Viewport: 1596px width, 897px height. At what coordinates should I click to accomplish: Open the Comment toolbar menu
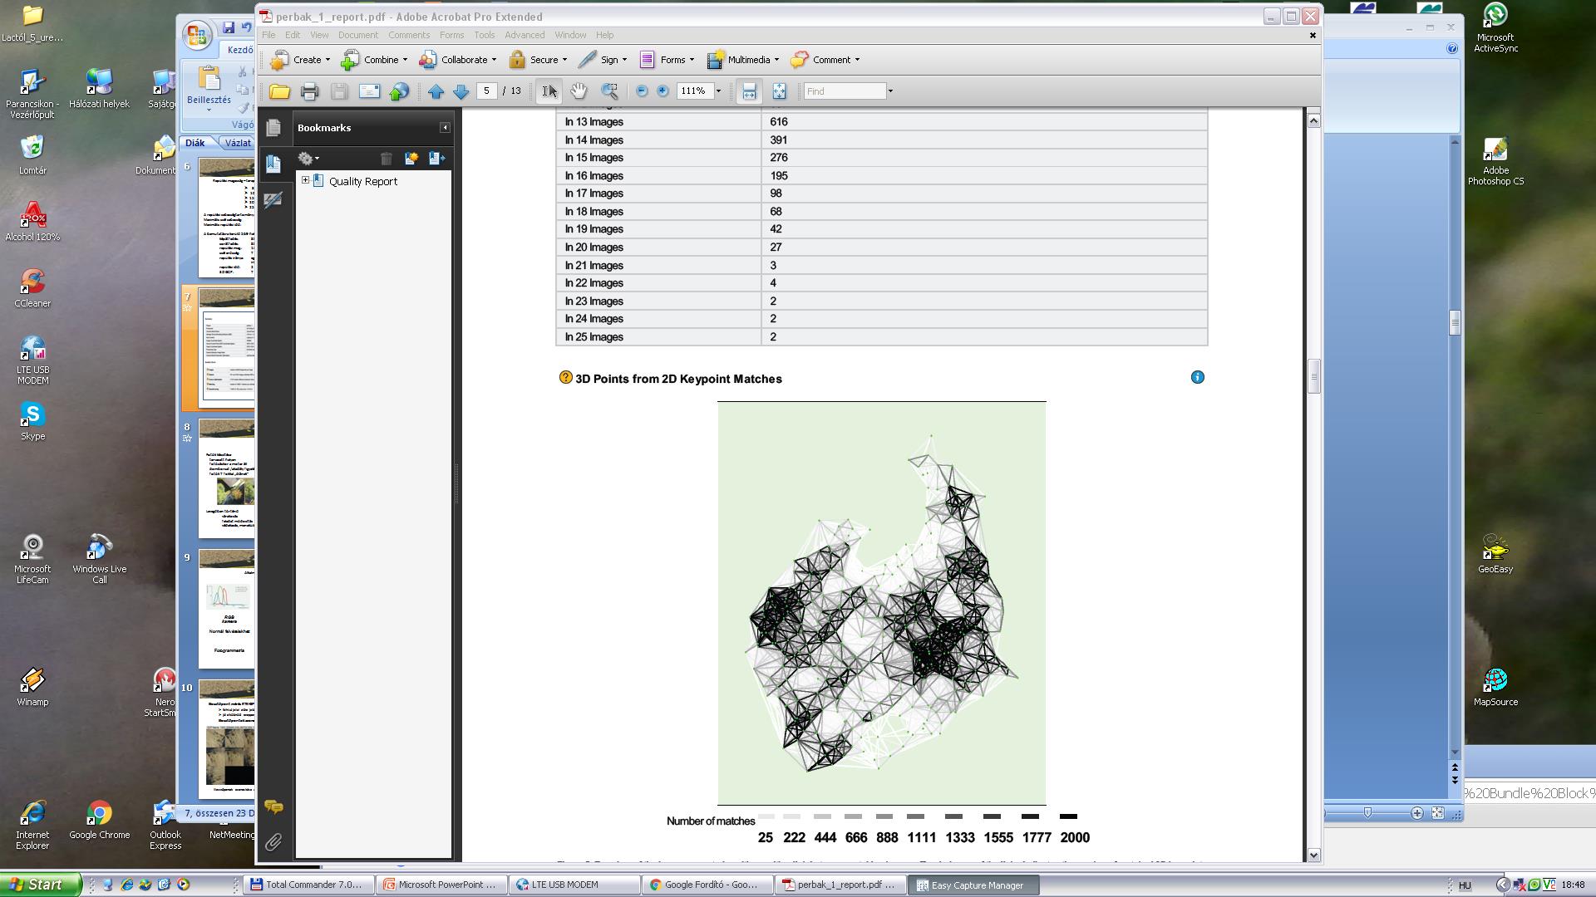[860, 59]
